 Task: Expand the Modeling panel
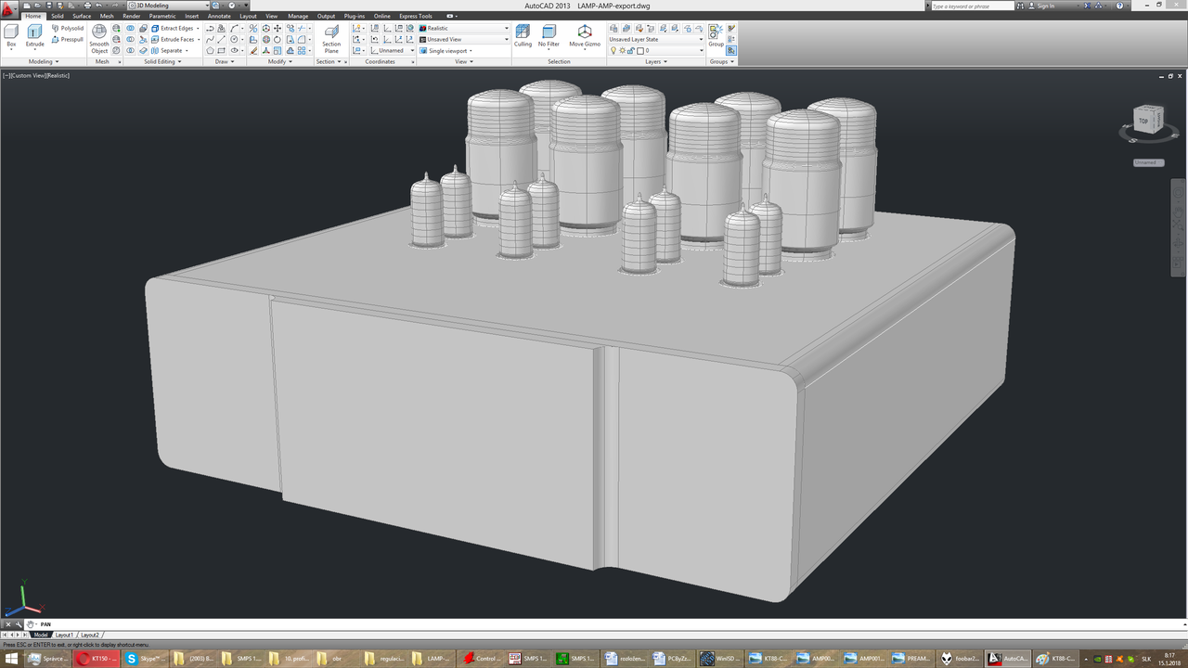pos(43,62)
